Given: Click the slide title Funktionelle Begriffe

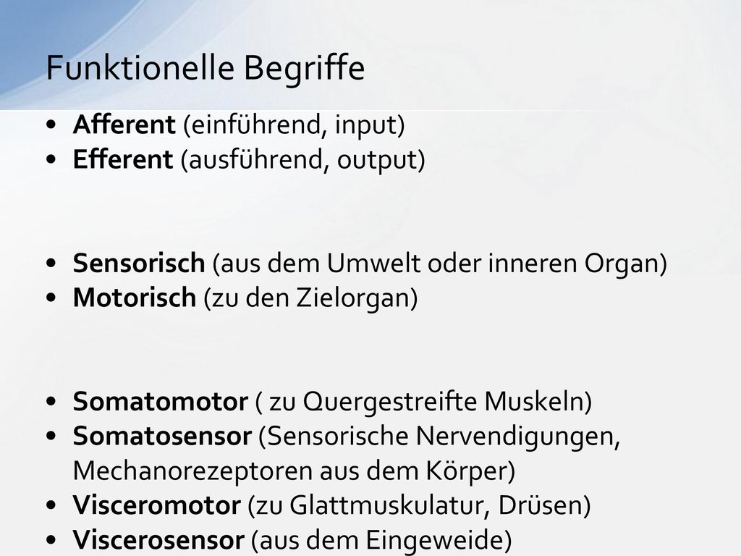Looking at the screenshot, I should 205,69.
